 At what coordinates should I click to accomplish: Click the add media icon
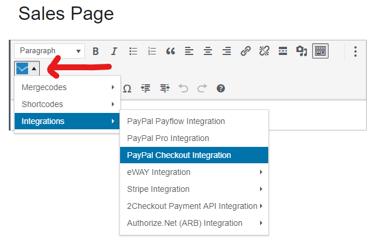(302, 51)
